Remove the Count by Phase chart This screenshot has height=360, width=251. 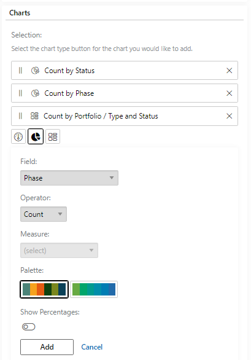click(x=229, y=93)
